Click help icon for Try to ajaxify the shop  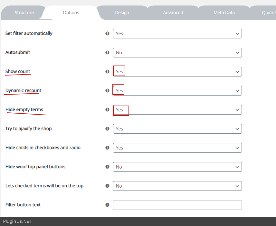[107, 128]
